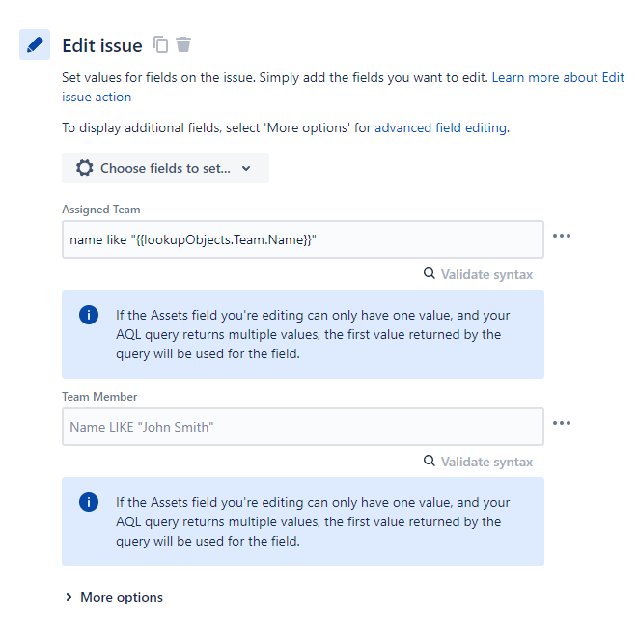This screenshot has width=638, height=617.
Task: Open three-dot menu beside Team Member field
Action: 562,423
